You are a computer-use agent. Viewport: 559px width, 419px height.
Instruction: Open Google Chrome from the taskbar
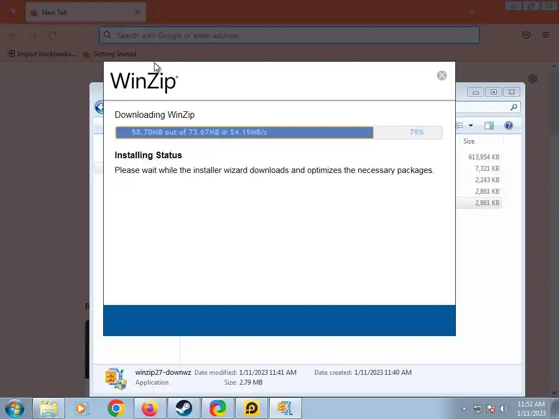pos(116,408)
